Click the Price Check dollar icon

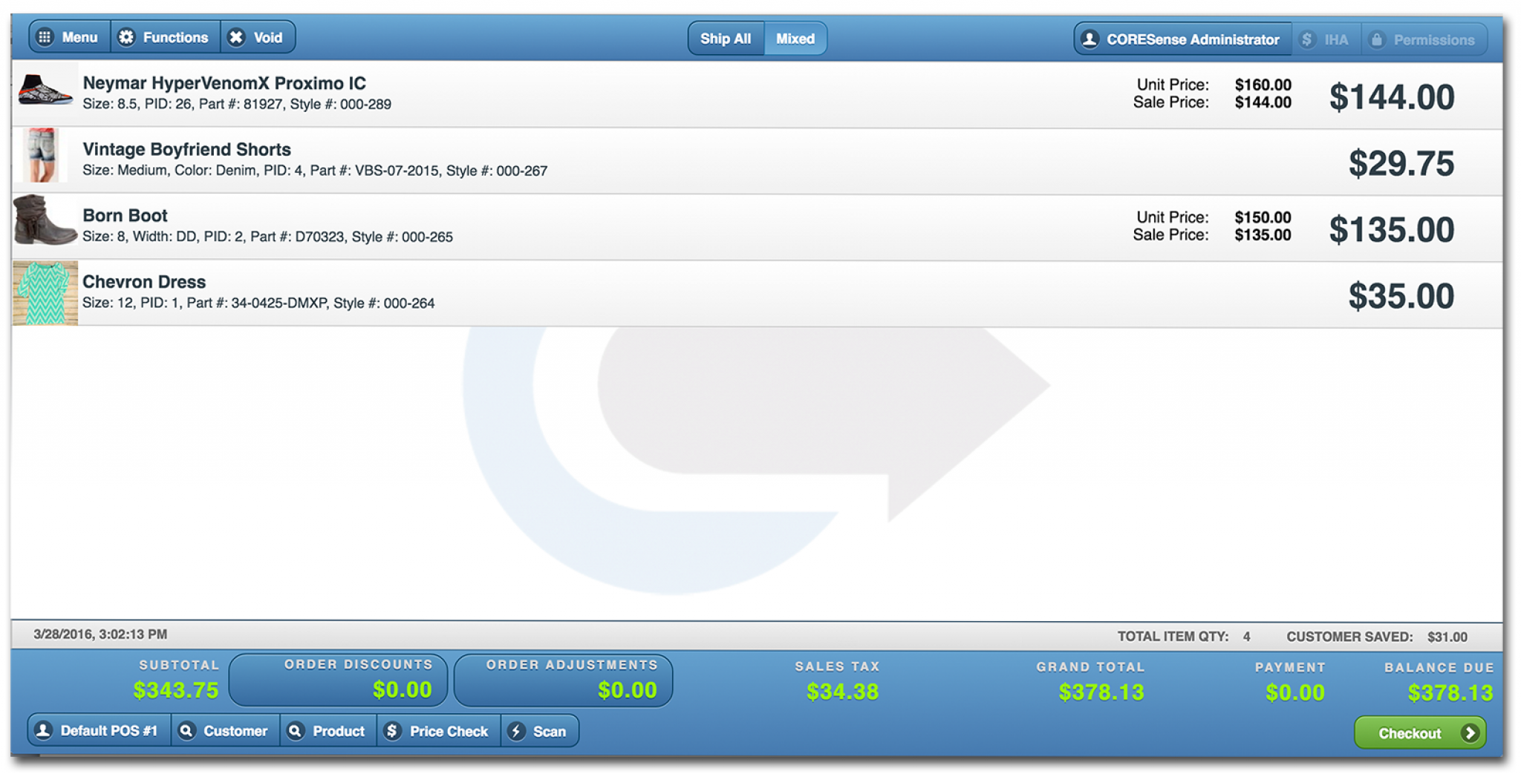pos(391,731)
